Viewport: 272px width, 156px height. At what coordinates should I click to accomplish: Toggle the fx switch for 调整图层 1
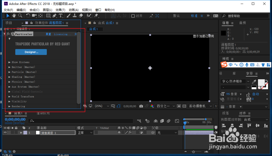[130, 132]
